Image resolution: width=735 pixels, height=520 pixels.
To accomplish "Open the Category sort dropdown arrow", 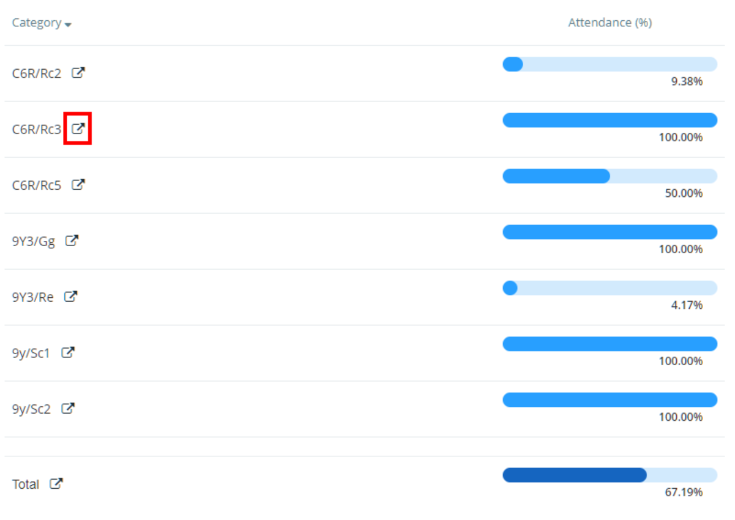I will click(x=68, y=24).
